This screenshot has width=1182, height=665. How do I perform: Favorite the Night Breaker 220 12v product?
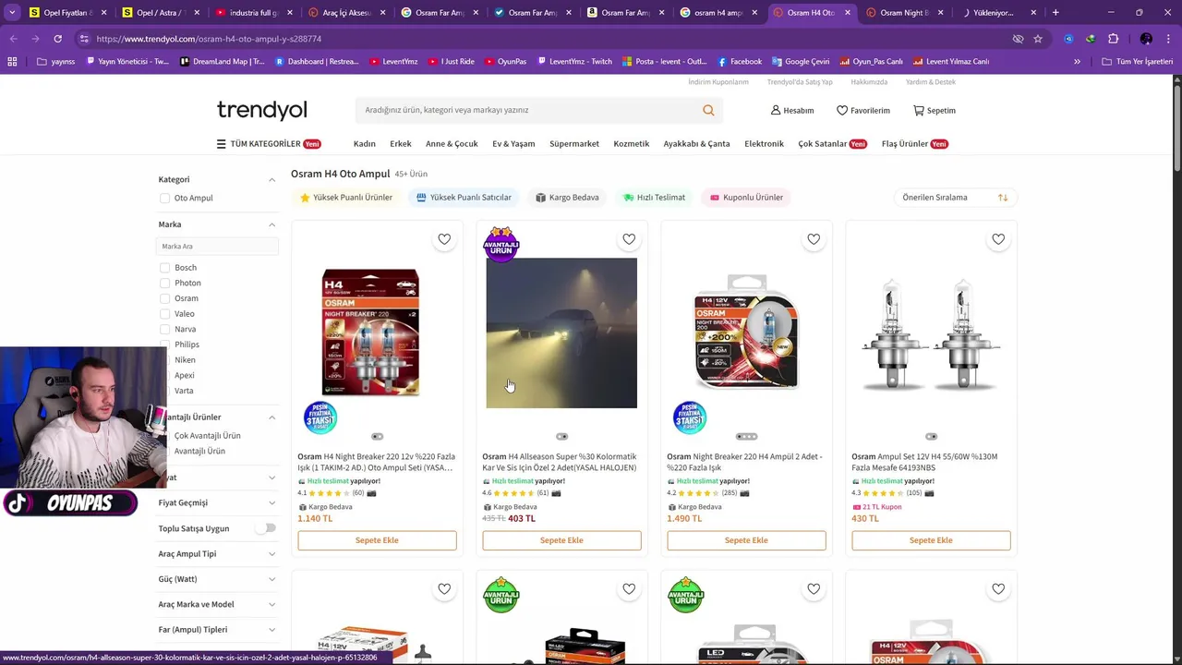click(444, 239)
